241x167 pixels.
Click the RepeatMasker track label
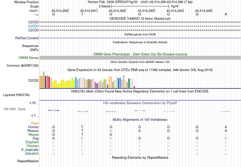[x=28, y=161]
